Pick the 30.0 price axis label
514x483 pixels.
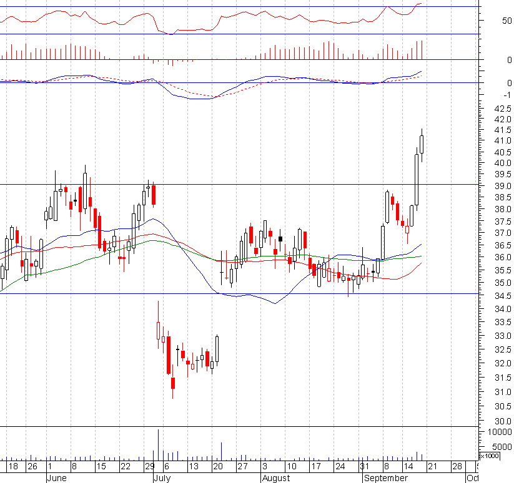(x=503, y=421)
